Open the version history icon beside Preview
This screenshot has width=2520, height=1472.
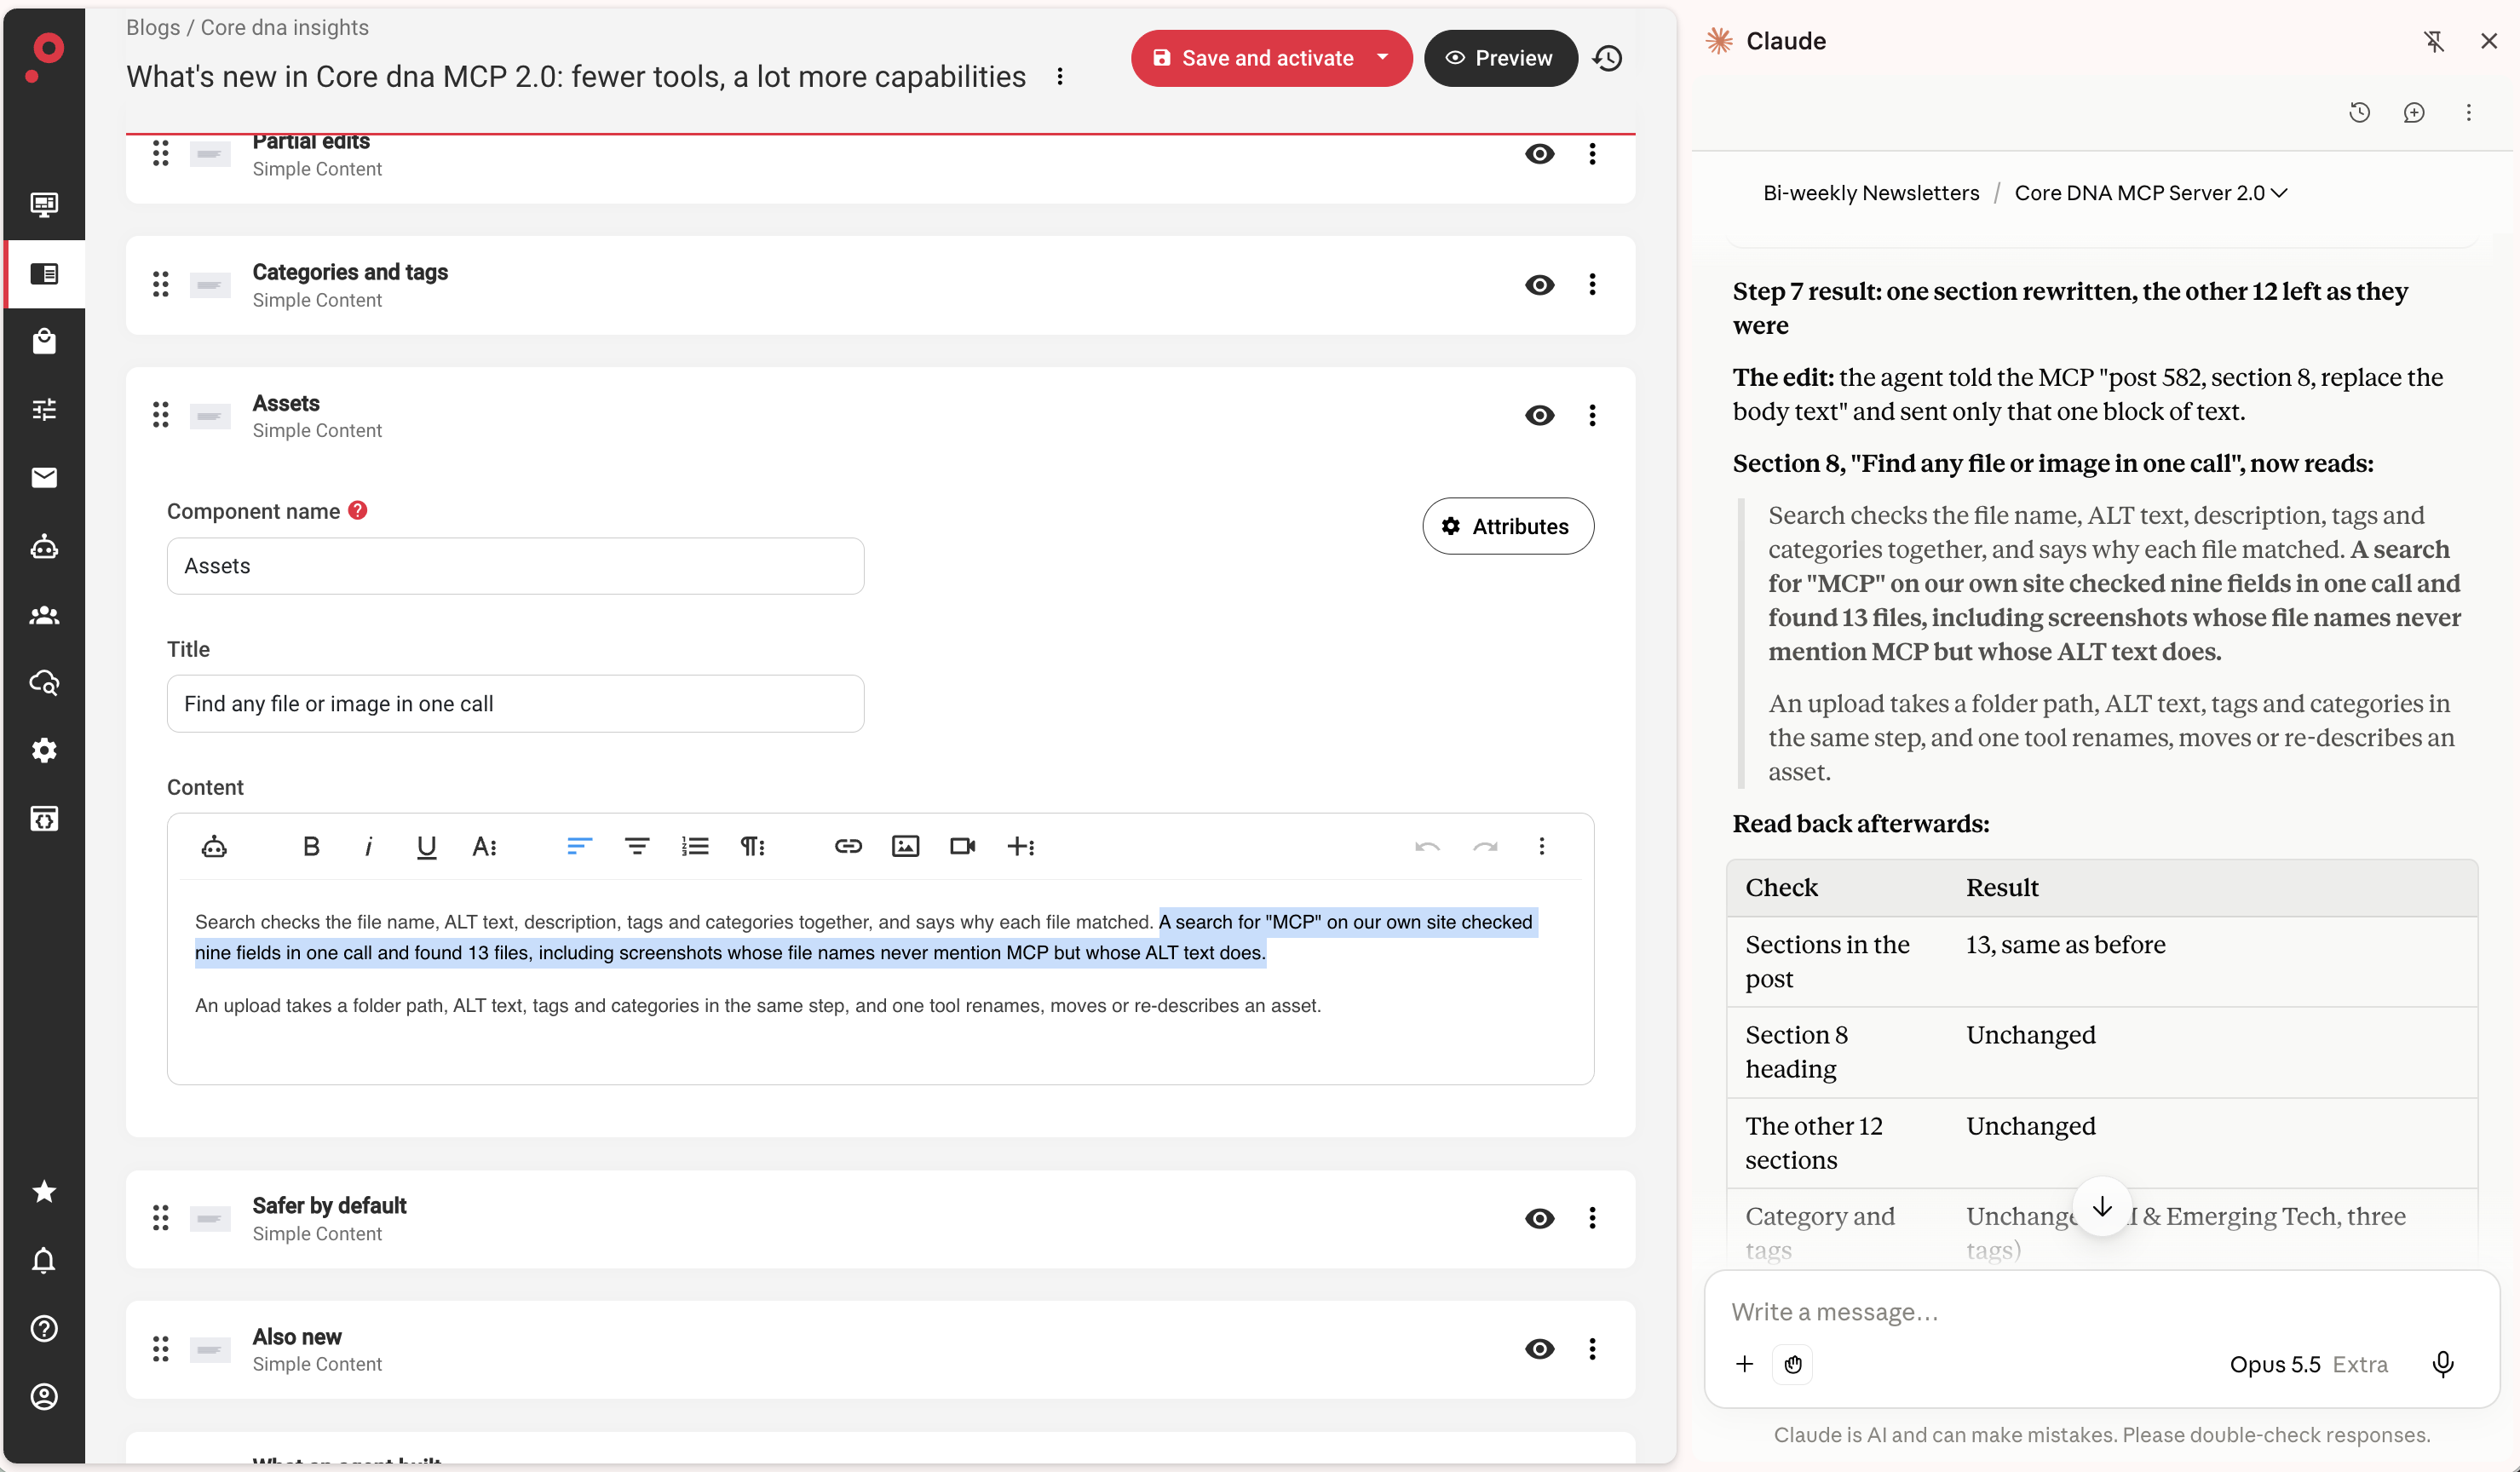(x=1608, y=58)
